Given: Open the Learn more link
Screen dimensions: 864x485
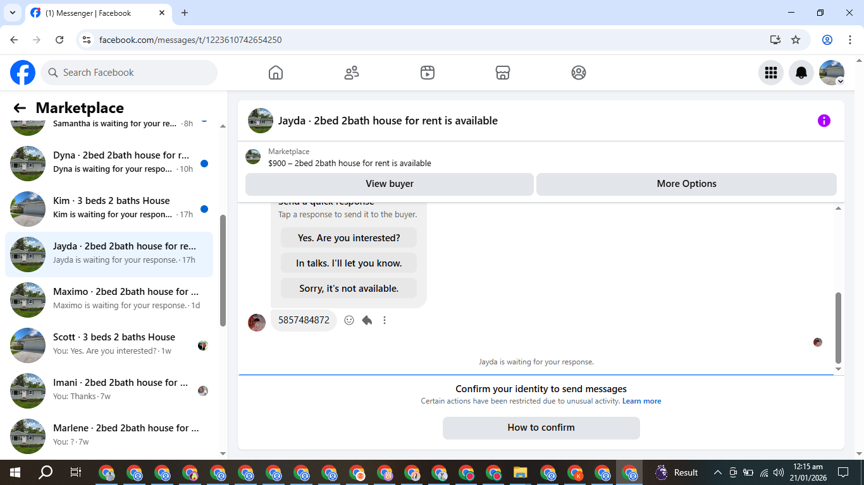Looking at the screenshot, I should pyautogui.click(x=642, y=401).
